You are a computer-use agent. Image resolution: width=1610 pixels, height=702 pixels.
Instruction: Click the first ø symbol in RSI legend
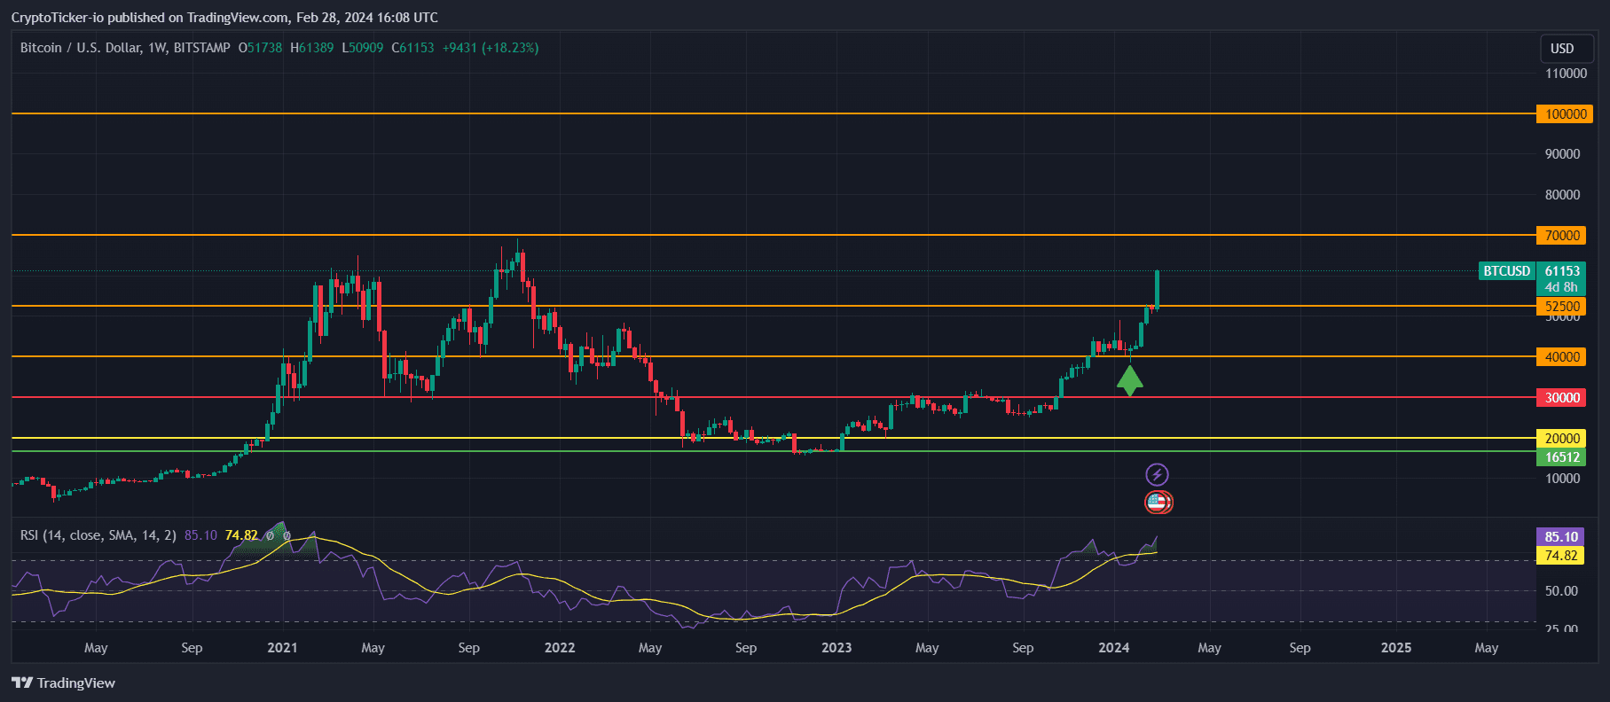pyautogui.click(x=270, y=535)
